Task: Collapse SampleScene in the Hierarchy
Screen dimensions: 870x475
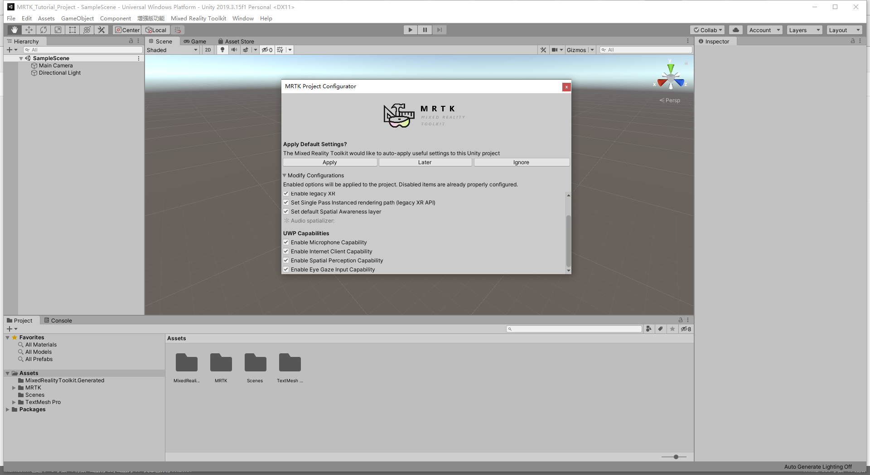Action: (x=21, y=58)
